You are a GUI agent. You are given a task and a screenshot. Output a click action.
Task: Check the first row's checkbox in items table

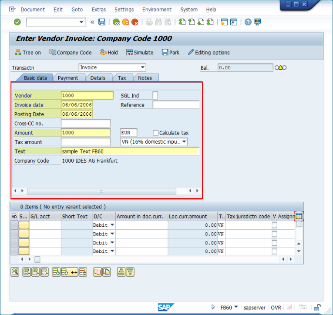tap(274, 225)
